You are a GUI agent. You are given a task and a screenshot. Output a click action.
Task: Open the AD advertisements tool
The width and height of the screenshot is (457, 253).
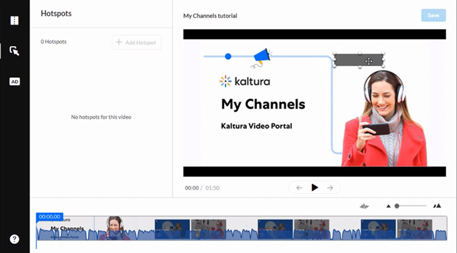tap(15, 82)
